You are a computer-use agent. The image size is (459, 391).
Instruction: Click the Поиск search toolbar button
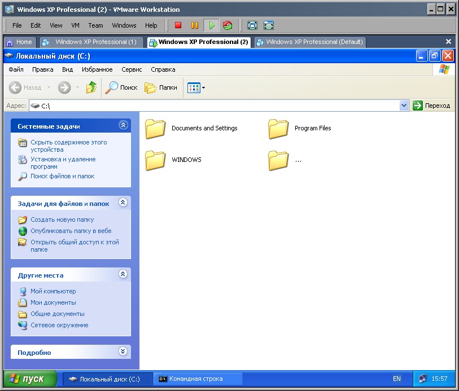[x=121, y=87]
